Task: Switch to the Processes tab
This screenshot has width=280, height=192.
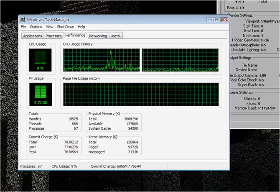Action: pyautogui.click(x=53, y=36)
